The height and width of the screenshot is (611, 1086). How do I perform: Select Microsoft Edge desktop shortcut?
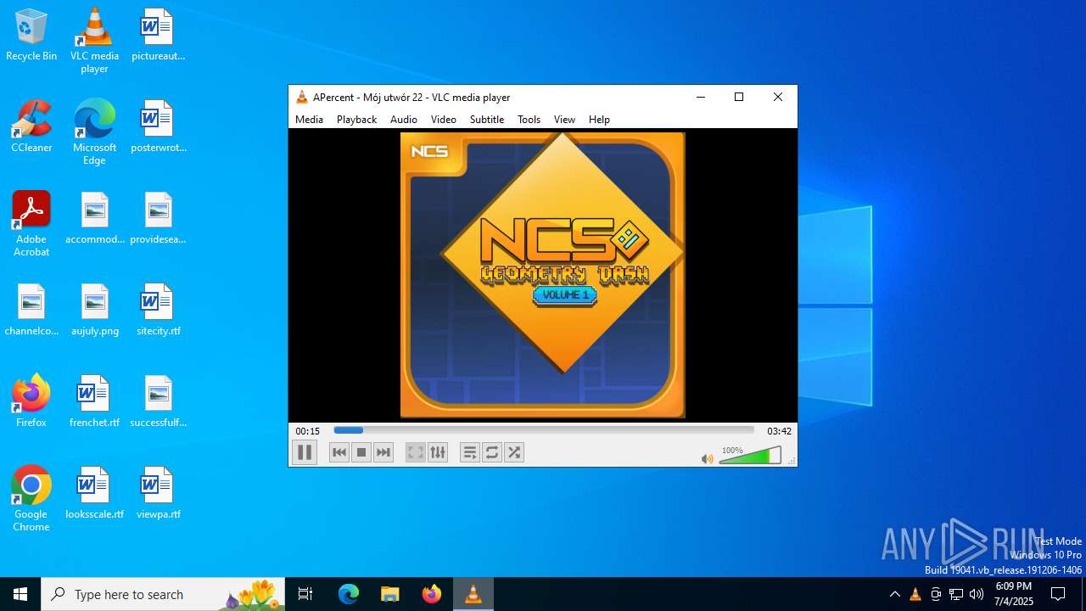click(94, 132)
